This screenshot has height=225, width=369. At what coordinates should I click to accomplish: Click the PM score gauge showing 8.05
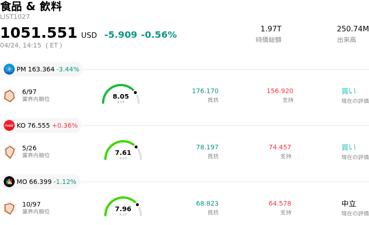(121, 95)
